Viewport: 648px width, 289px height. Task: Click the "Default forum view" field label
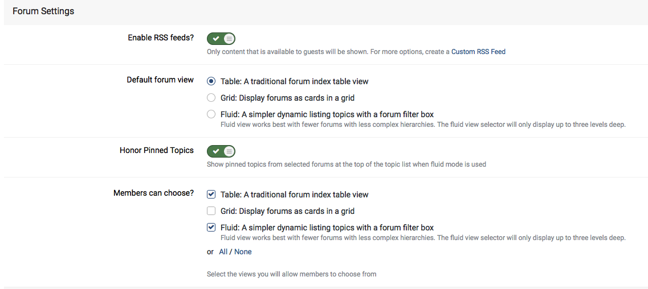(x=160, y=80)
